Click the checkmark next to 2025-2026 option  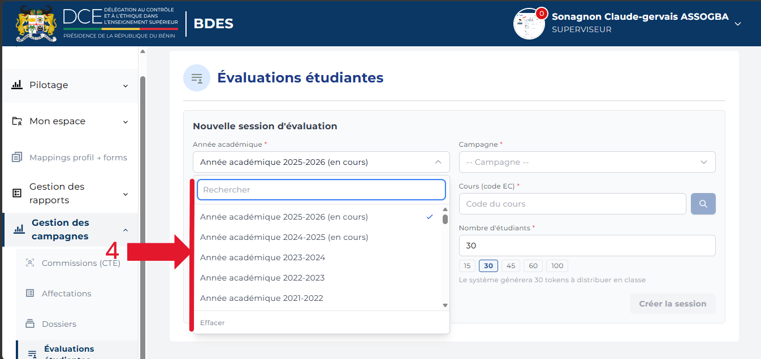(430, 217)
